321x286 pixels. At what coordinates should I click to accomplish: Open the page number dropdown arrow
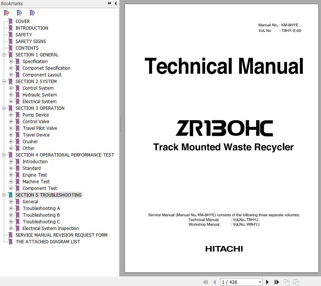tap(260, 282)
